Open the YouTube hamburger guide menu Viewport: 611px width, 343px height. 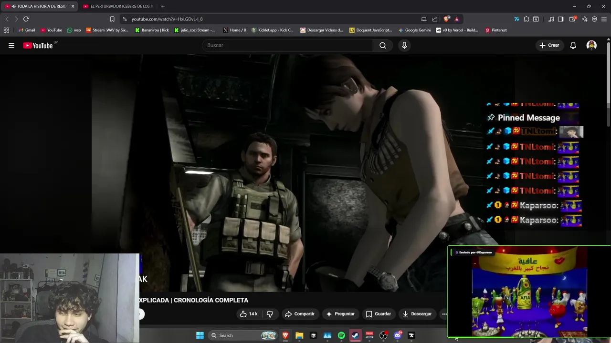pos(11,45)
